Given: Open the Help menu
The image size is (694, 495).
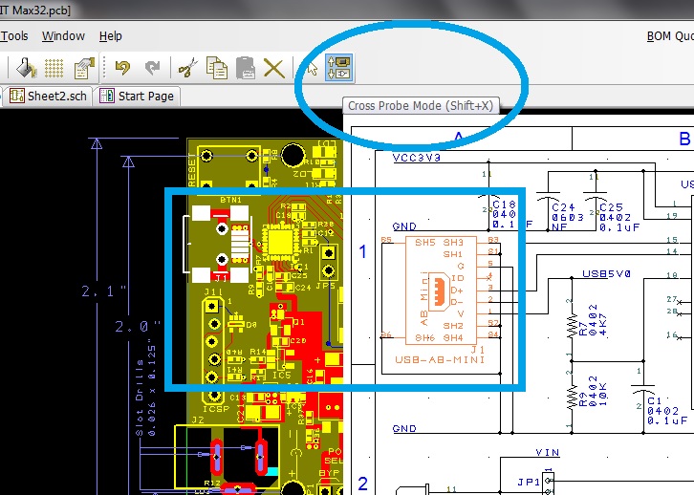Looking at the screenshot, I should (x=111, y=35).
